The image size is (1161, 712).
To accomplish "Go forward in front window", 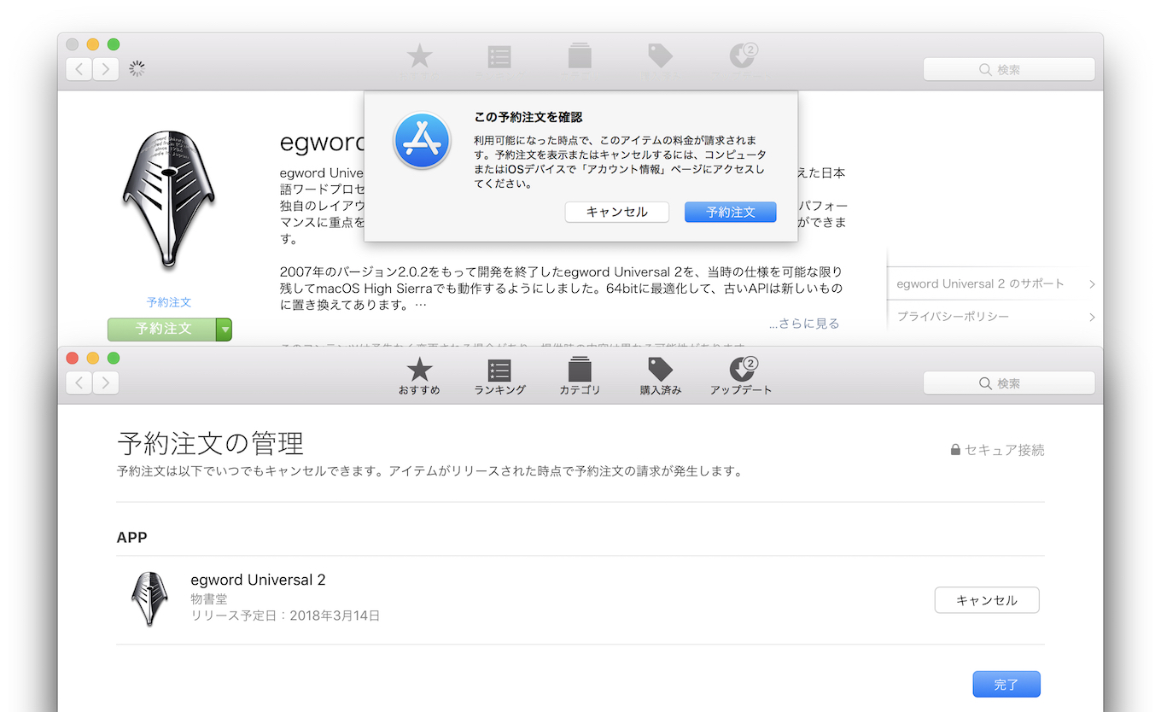I will click(x=106, y=383).
